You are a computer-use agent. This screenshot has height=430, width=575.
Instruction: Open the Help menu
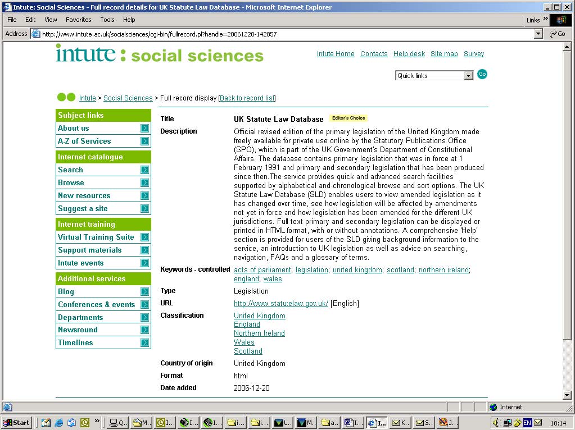129,20
